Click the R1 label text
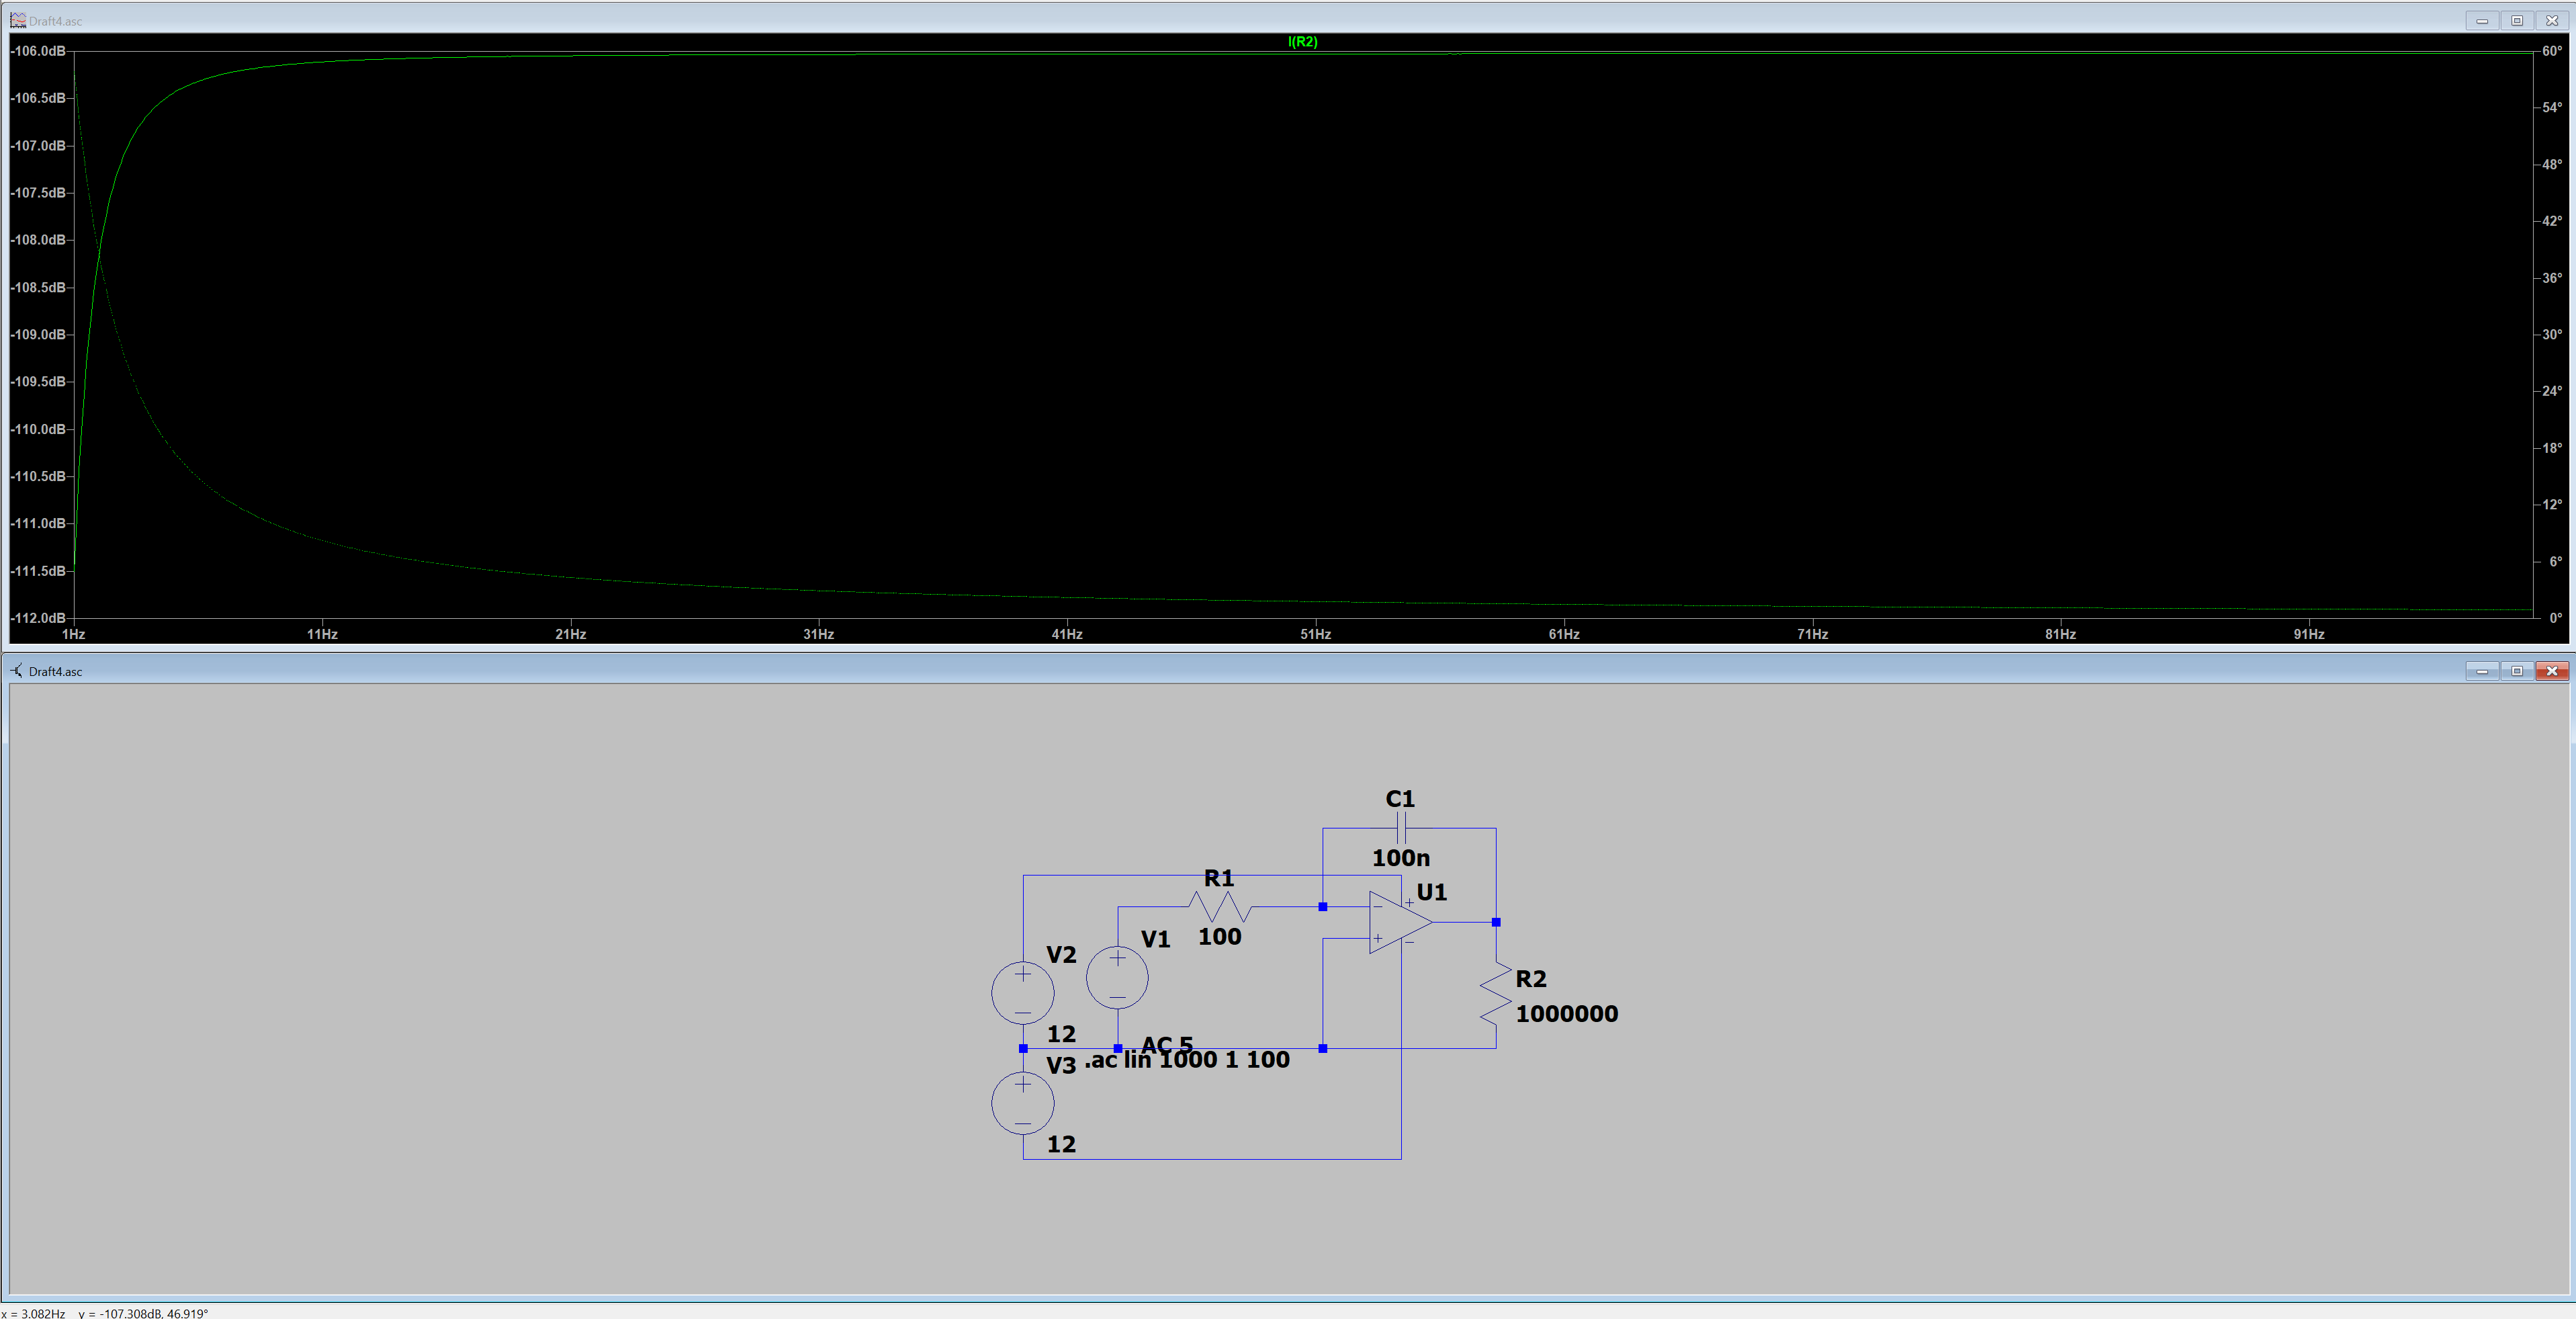The image size is (2576, 1319). click(1218, 878)
